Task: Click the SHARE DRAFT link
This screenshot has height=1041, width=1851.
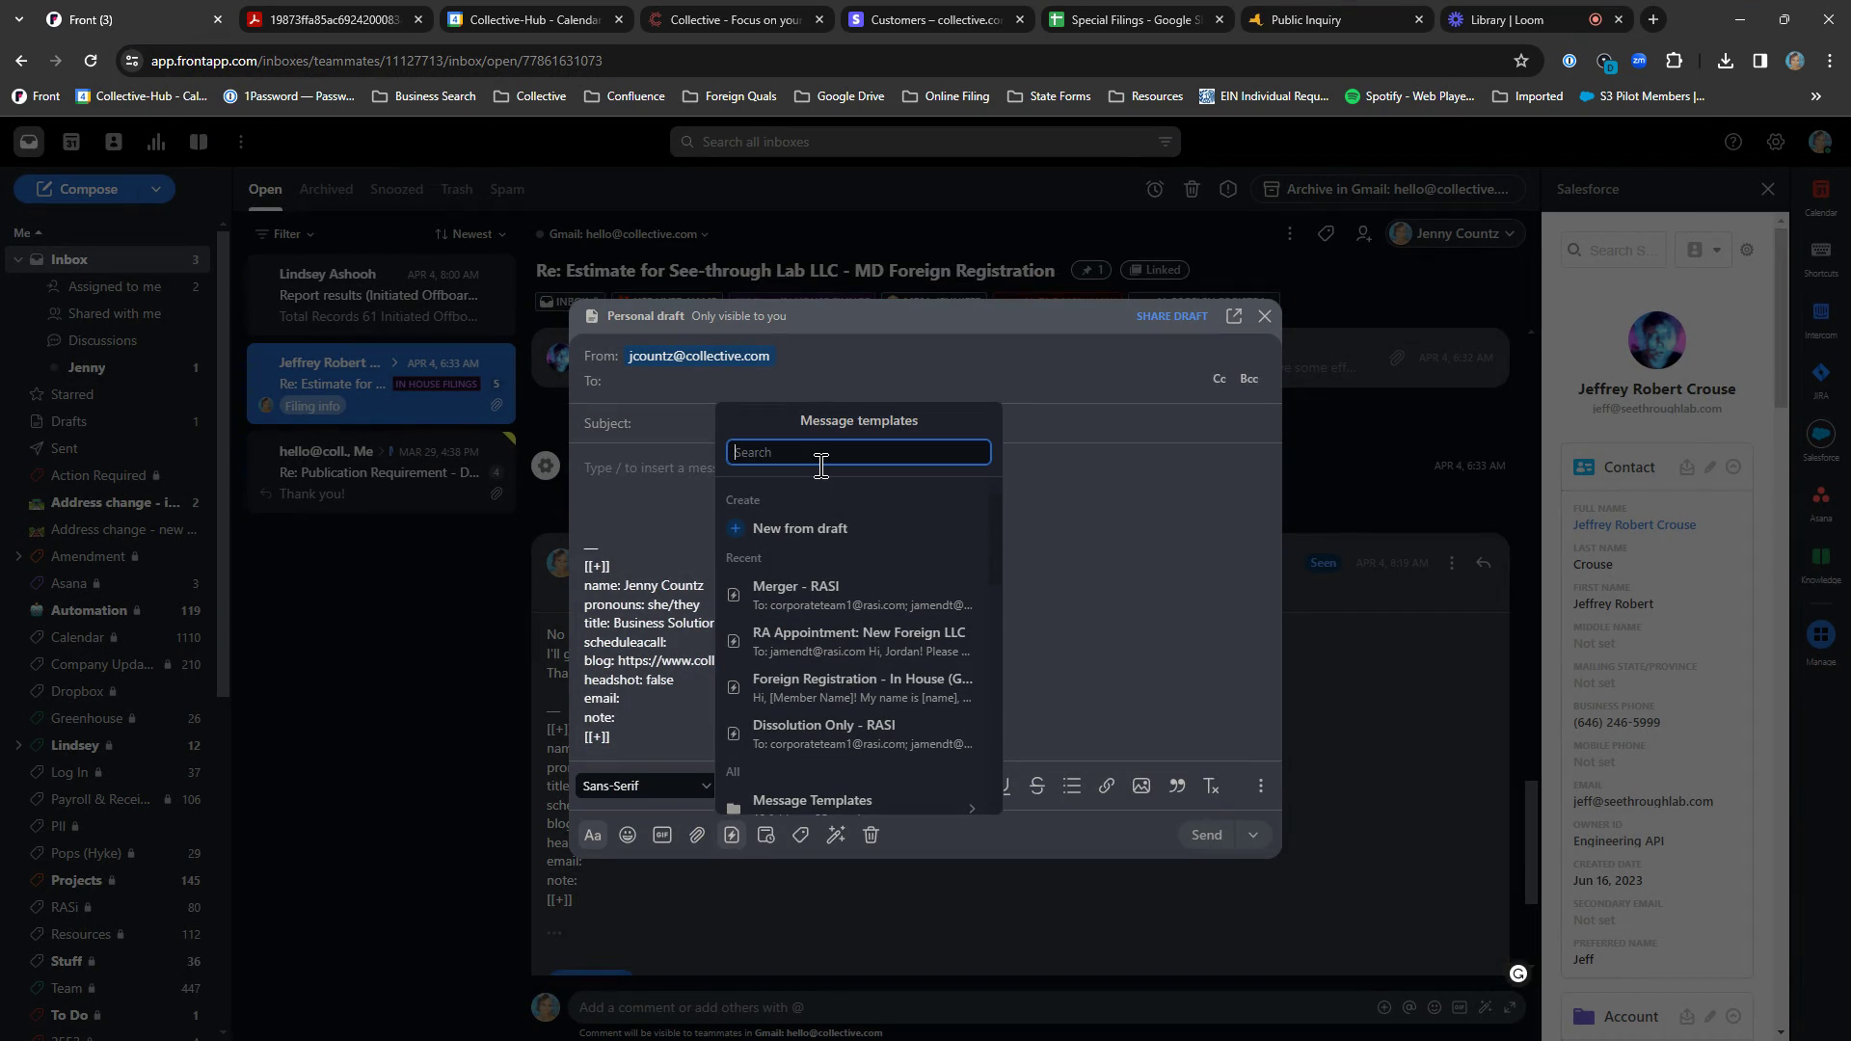Action: click(1171, 316)
